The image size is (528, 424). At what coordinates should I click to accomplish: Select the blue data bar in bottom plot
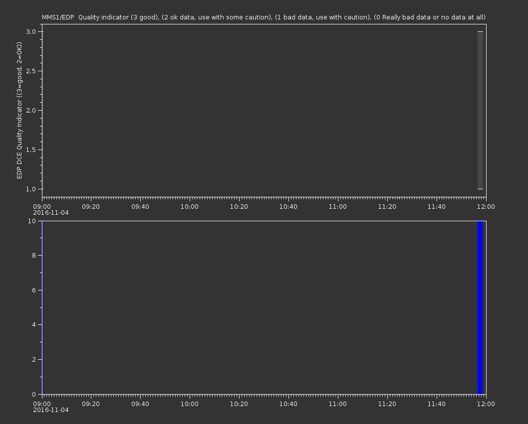[480, 307]
